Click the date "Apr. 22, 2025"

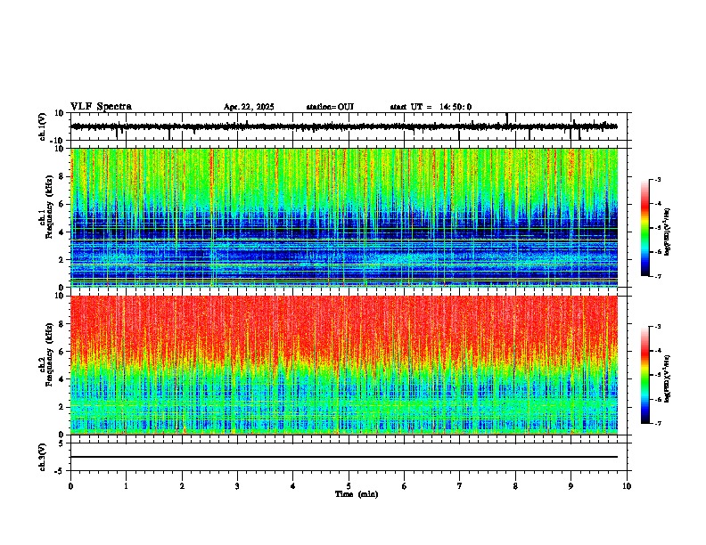tap(249, 107)
